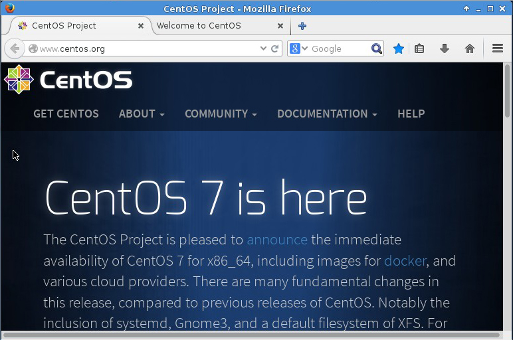513x340 pixels.
Task: Open the Firefox hamburger menu
Action: click(497, 48)
